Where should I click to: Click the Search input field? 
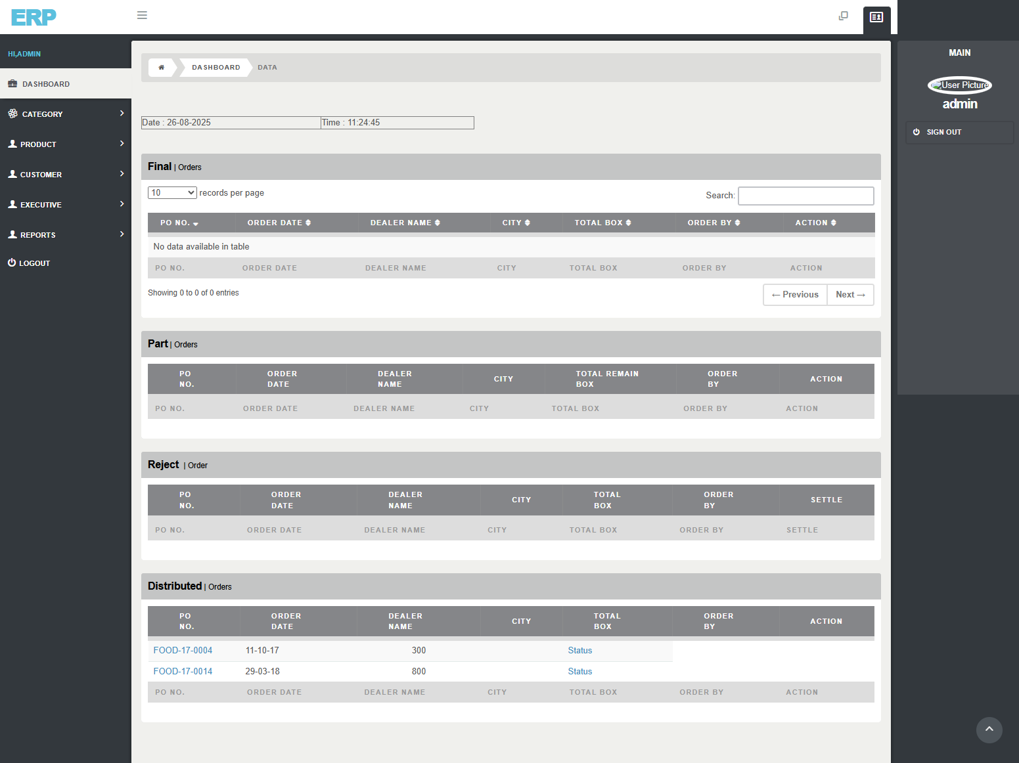(x=805, y=196)
